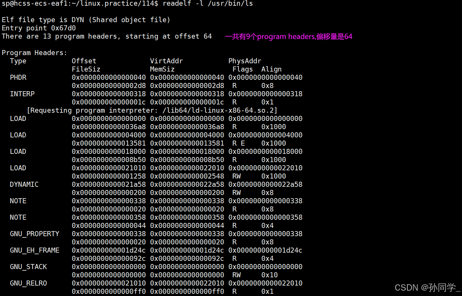462x296 pixels.
Task: Click the 'LOAD' entry with offset 0x0000000000004000
Action: [18, 135]
